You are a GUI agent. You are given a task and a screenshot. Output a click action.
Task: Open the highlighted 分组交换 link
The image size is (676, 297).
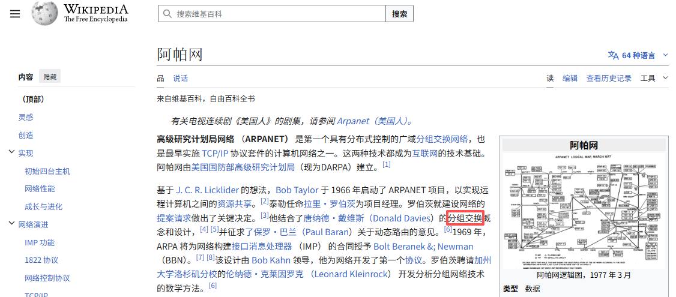point(465,218)
